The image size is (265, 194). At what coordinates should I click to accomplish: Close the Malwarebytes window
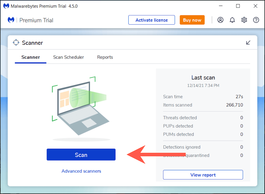(255, 6)
